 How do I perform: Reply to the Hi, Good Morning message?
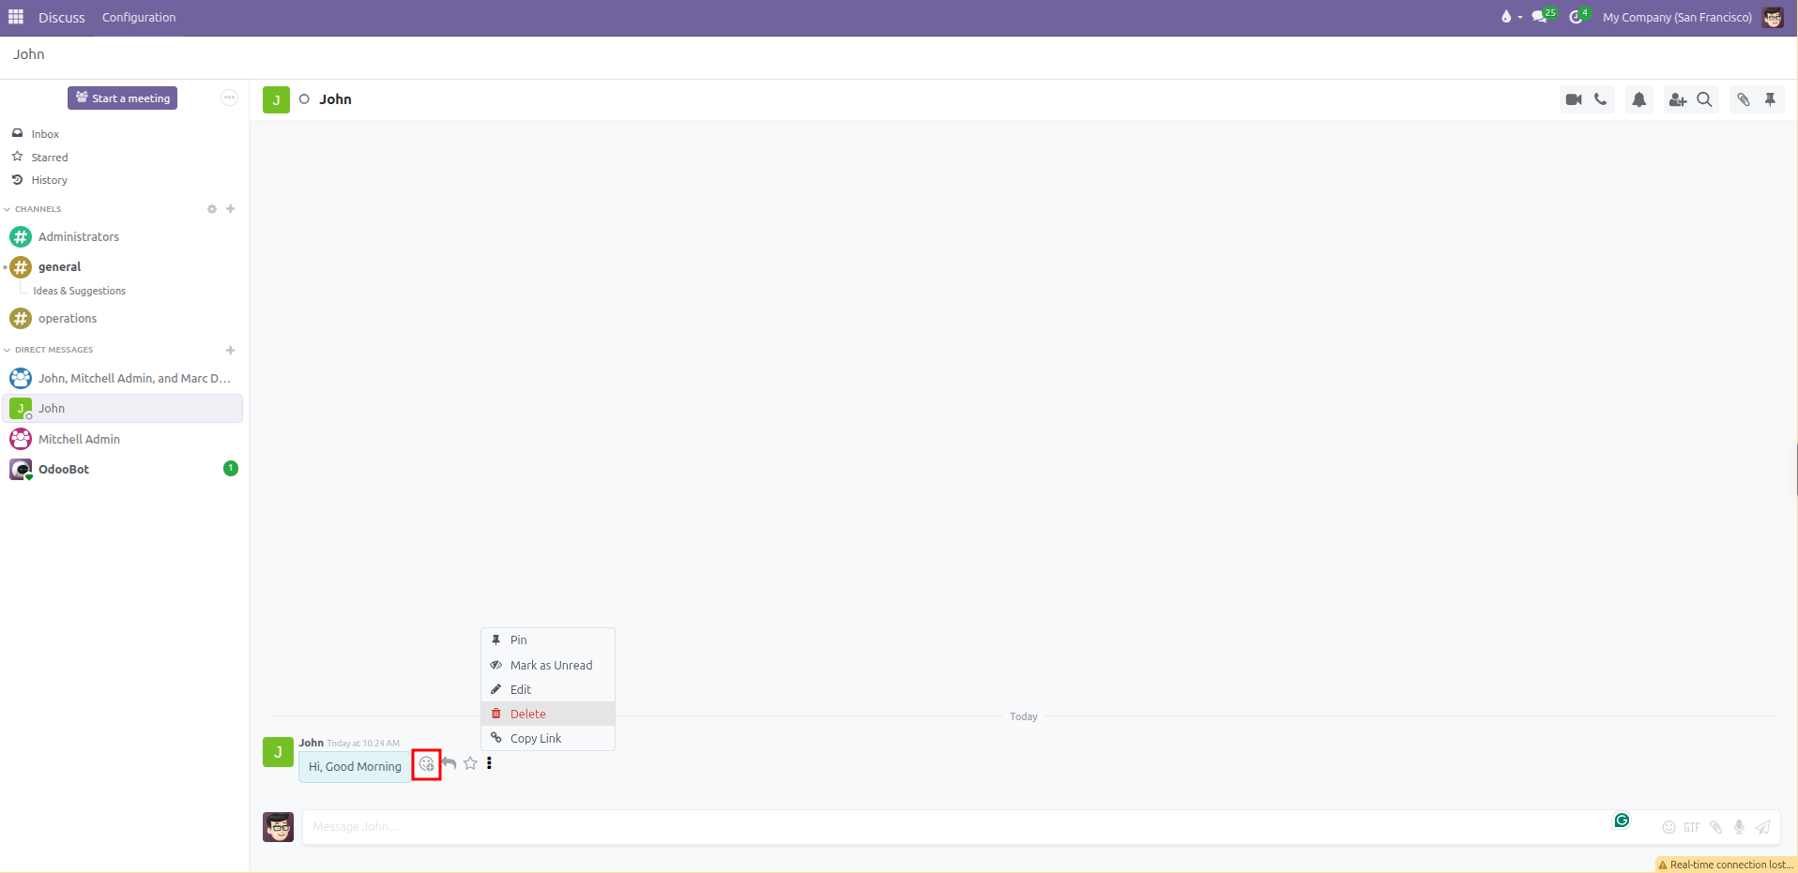(x=449, y=763)
